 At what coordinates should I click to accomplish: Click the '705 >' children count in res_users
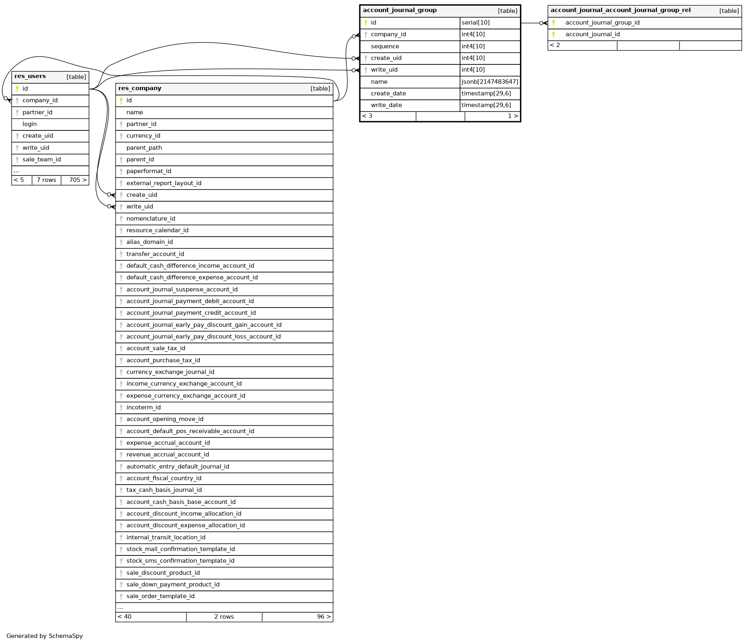pyautogui.click(x=78, y=180)
